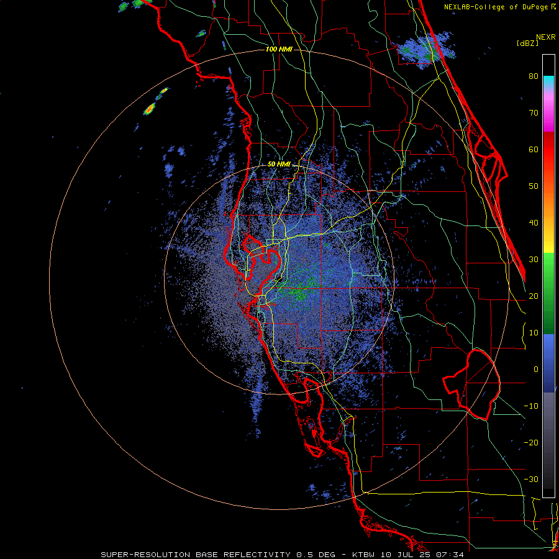Screen dimensions: 559x559
Task: Click the 0 tick label on the dBZ scale
Action: pyautogui.click(x=536, y=370)
